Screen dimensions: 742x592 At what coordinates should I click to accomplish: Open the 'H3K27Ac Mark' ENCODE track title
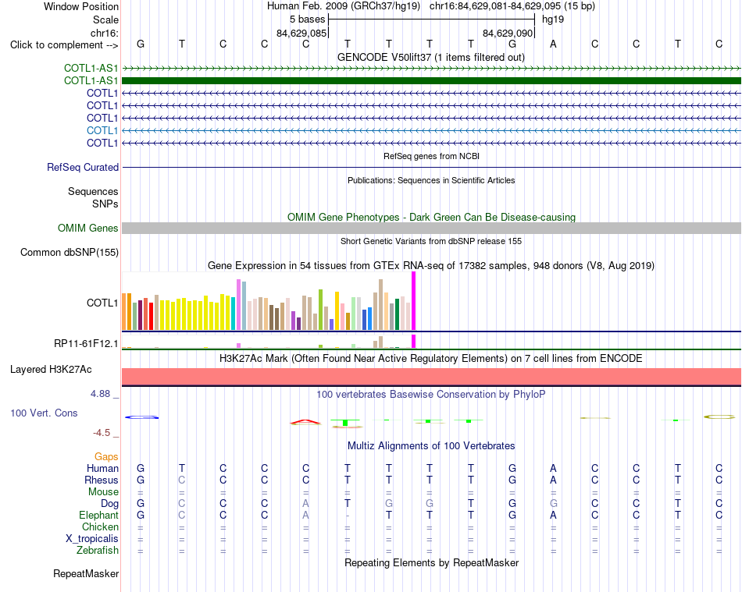[430, 358]
